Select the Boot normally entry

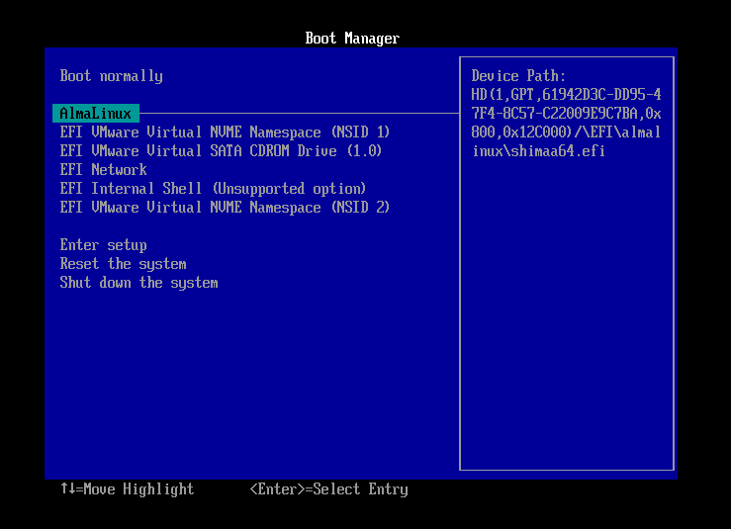tap(112, 76)
